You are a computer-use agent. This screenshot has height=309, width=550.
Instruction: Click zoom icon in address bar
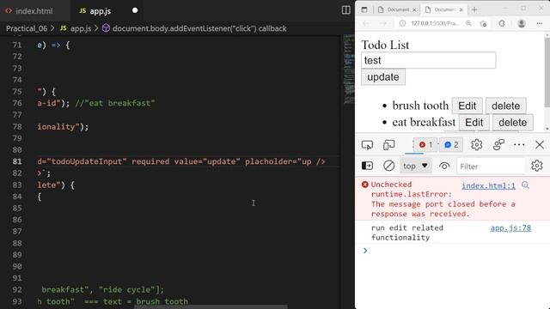pyautogui.click(x=468, y=23)
